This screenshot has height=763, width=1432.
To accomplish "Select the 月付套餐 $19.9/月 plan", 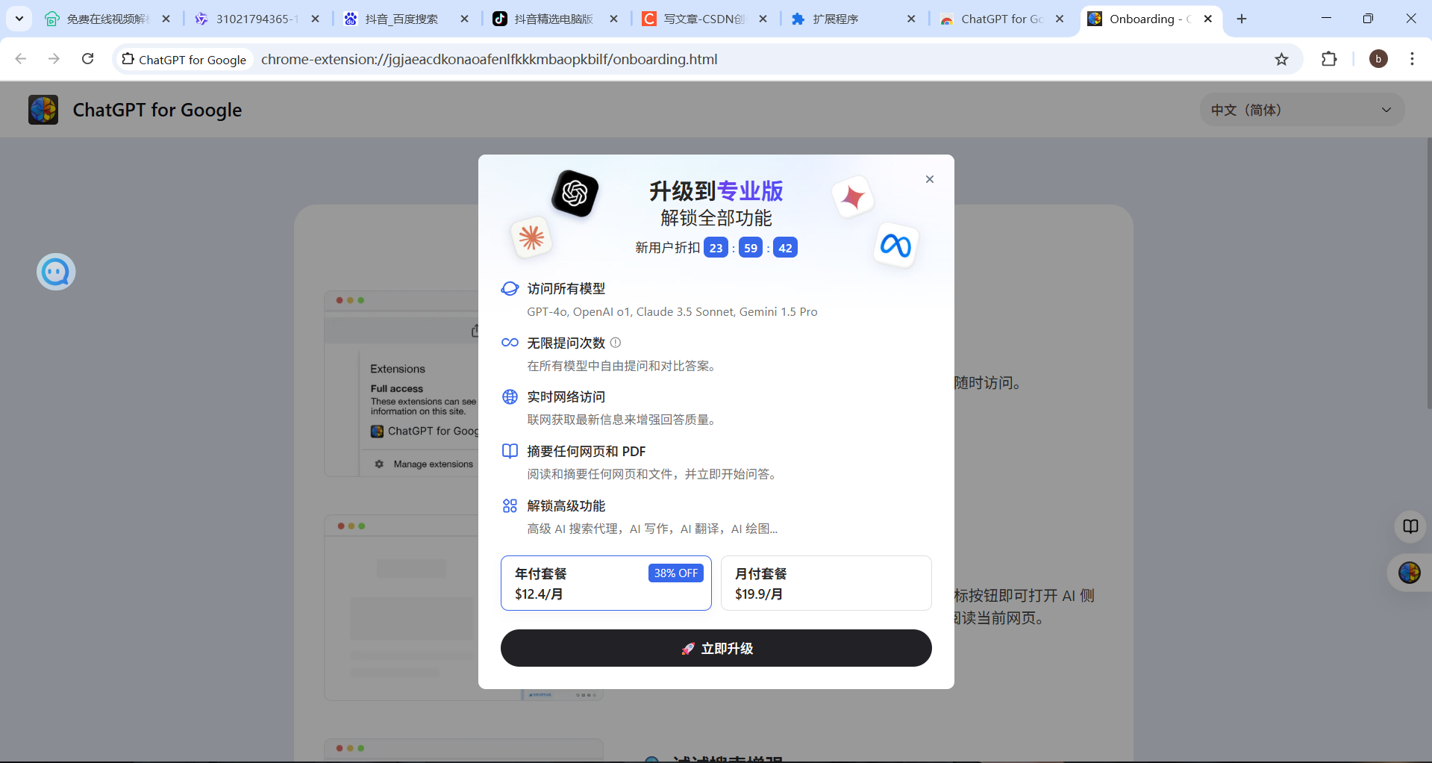I will tap(826, 583).
